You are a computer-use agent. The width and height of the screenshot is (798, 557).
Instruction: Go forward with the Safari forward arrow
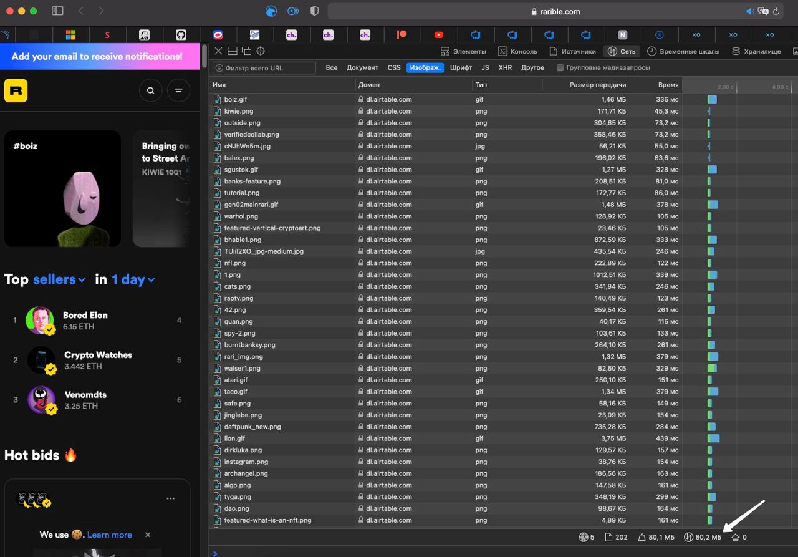(x=101, y=11)
